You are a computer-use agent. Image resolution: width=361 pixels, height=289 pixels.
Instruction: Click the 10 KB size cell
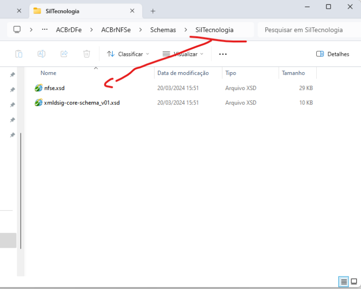[306, 102]
